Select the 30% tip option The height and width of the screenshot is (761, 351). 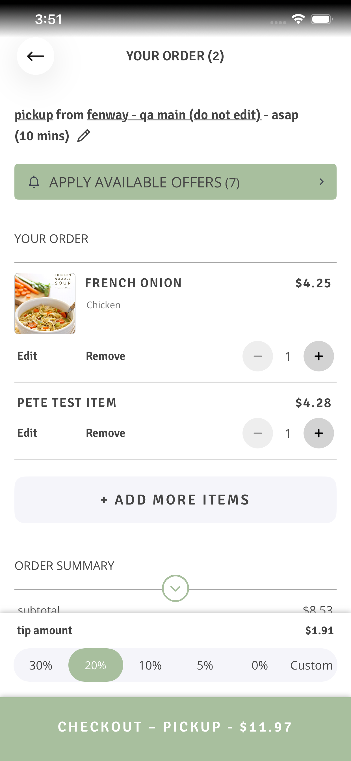41,665
